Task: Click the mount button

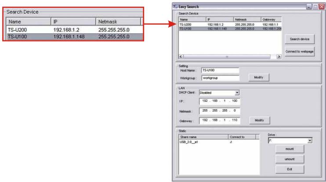Action: click(x=290, y=149)
